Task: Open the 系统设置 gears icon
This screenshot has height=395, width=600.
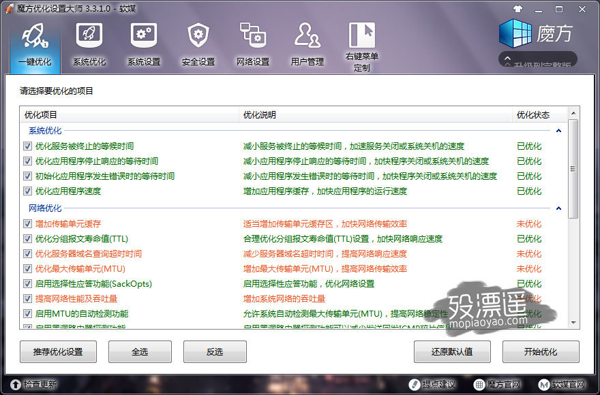Action: (143, 35)
